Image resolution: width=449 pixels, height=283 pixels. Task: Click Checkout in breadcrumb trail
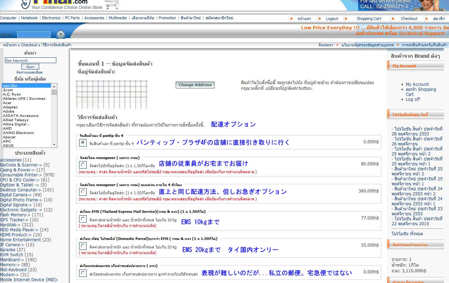click(x=29, y=45)
